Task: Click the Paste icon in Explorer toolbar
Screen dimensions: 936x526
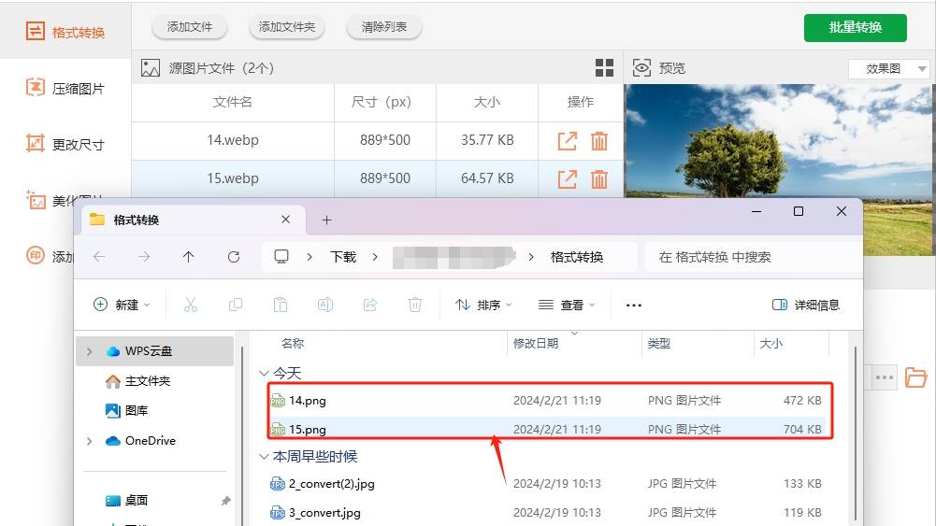Action: [x=280, y=305]
